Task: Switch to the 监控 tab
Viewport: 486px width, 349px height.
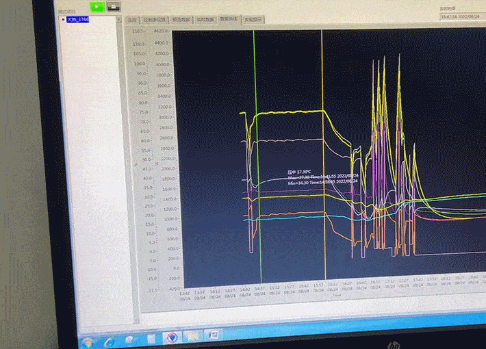Action: 132,21
